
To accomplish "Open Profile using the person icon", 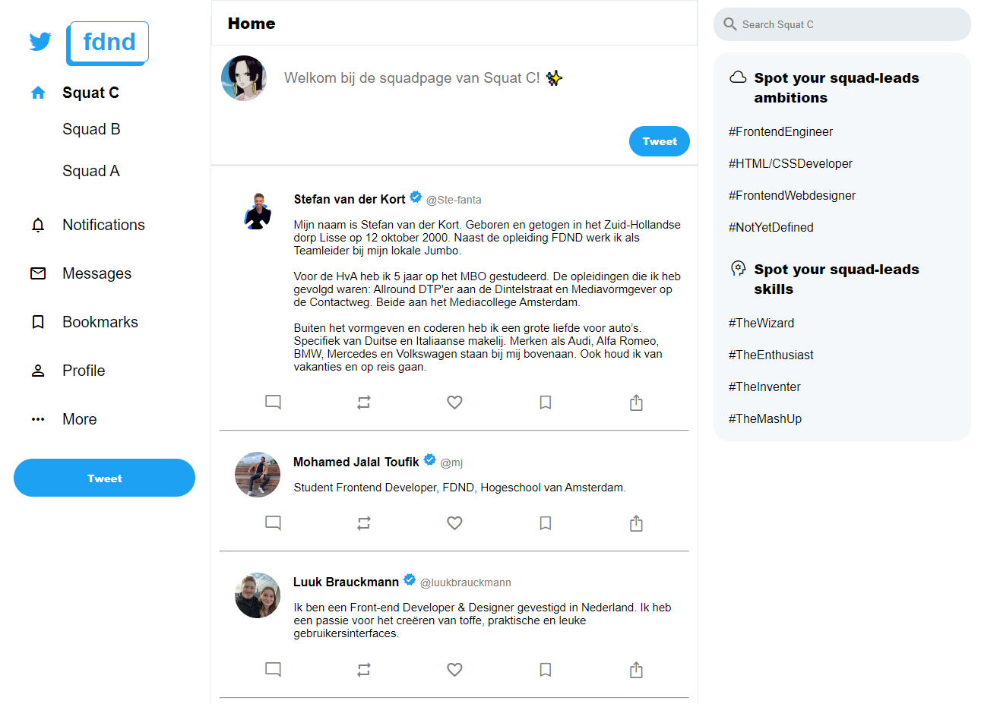I will coord(37,370).
